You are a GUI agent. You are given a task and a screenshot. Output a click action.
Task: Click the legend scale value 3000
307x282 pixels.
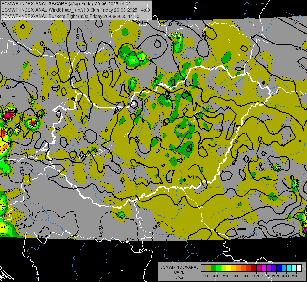pyautogui.click(x=286, y=276)
